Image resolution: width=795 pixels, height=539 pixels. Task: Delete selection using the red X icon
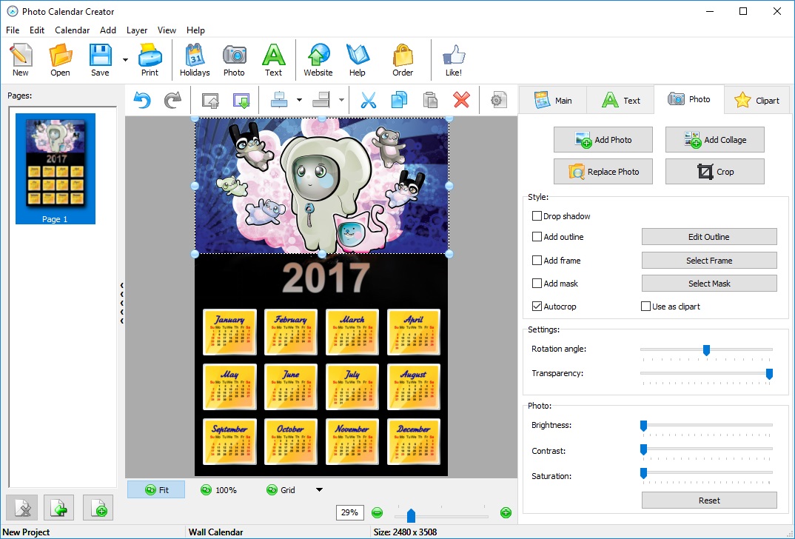point(461,100)
